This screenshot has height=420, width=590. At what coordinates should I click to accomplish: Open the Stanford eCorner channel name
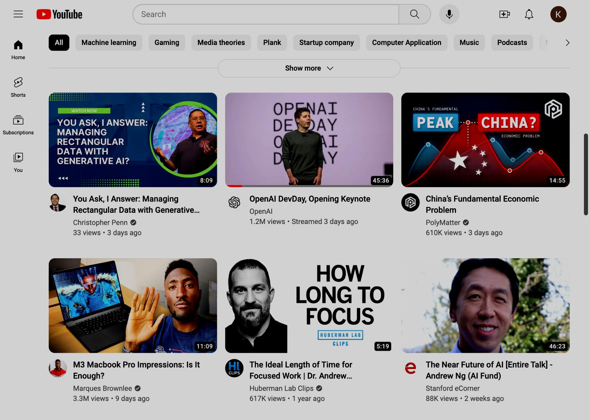click(453, 388)
